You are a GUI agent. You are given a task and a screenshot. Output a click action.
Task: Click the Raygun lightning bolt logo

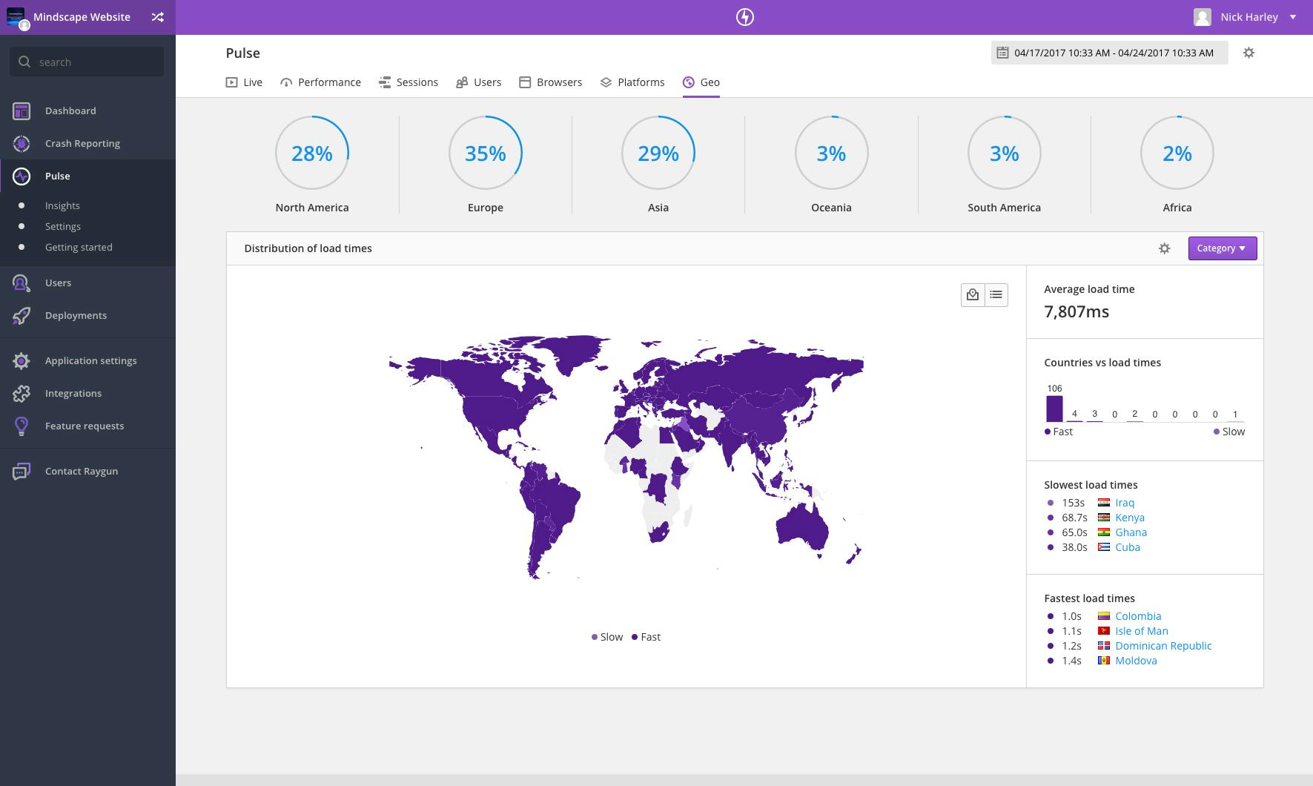click(x=744, y=17)
